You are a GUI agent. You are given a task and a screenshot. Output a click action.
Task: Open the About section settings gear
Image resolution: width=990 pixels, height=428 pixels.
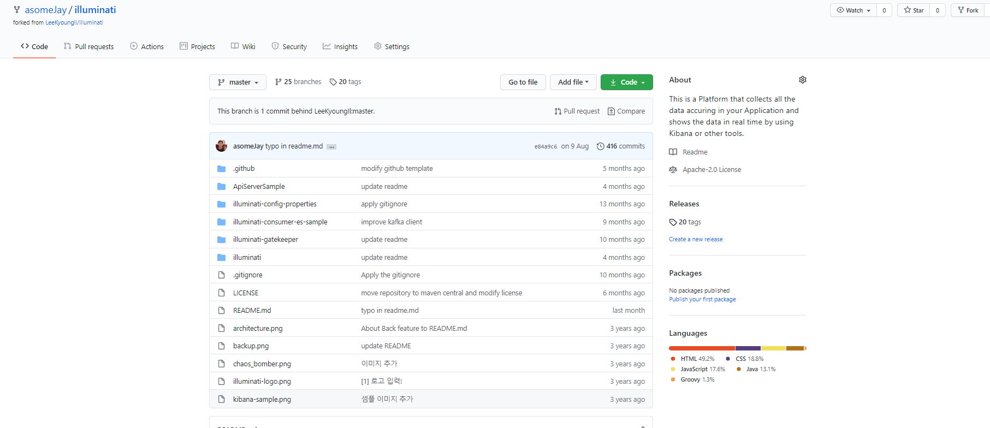coord(802,80)
